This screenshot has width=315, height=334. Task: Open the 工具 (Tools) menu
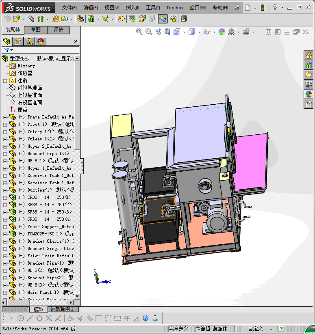(153, 8)
